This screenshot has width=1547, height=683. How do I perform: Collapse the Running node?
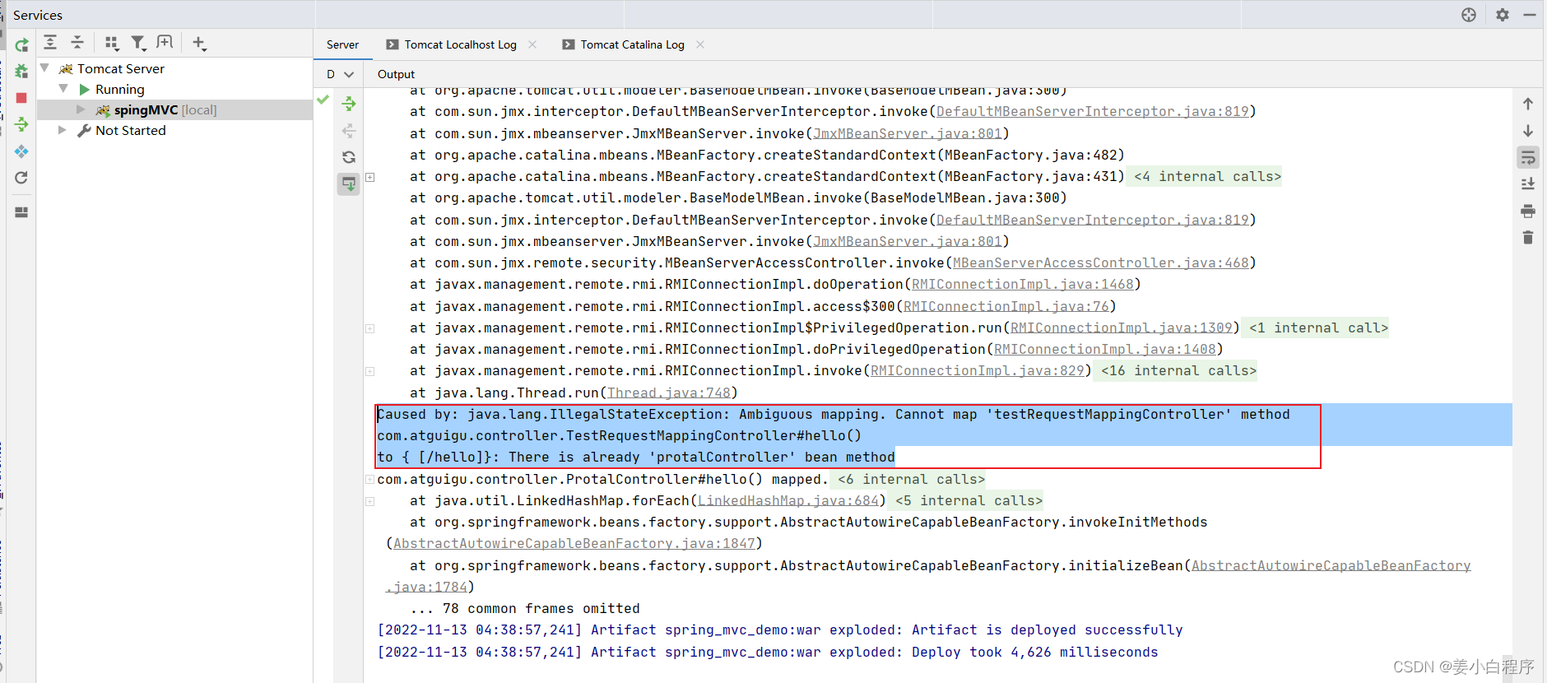pyautogui.click(x=63, y=89)
